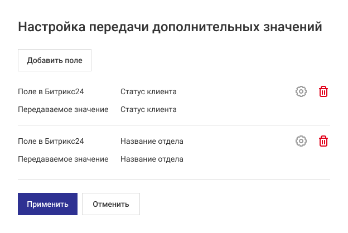This screenshot has height=233, width=348.
Task: Click the first row's Поле в Битрикс24 label
Action: tap(51, 92)
